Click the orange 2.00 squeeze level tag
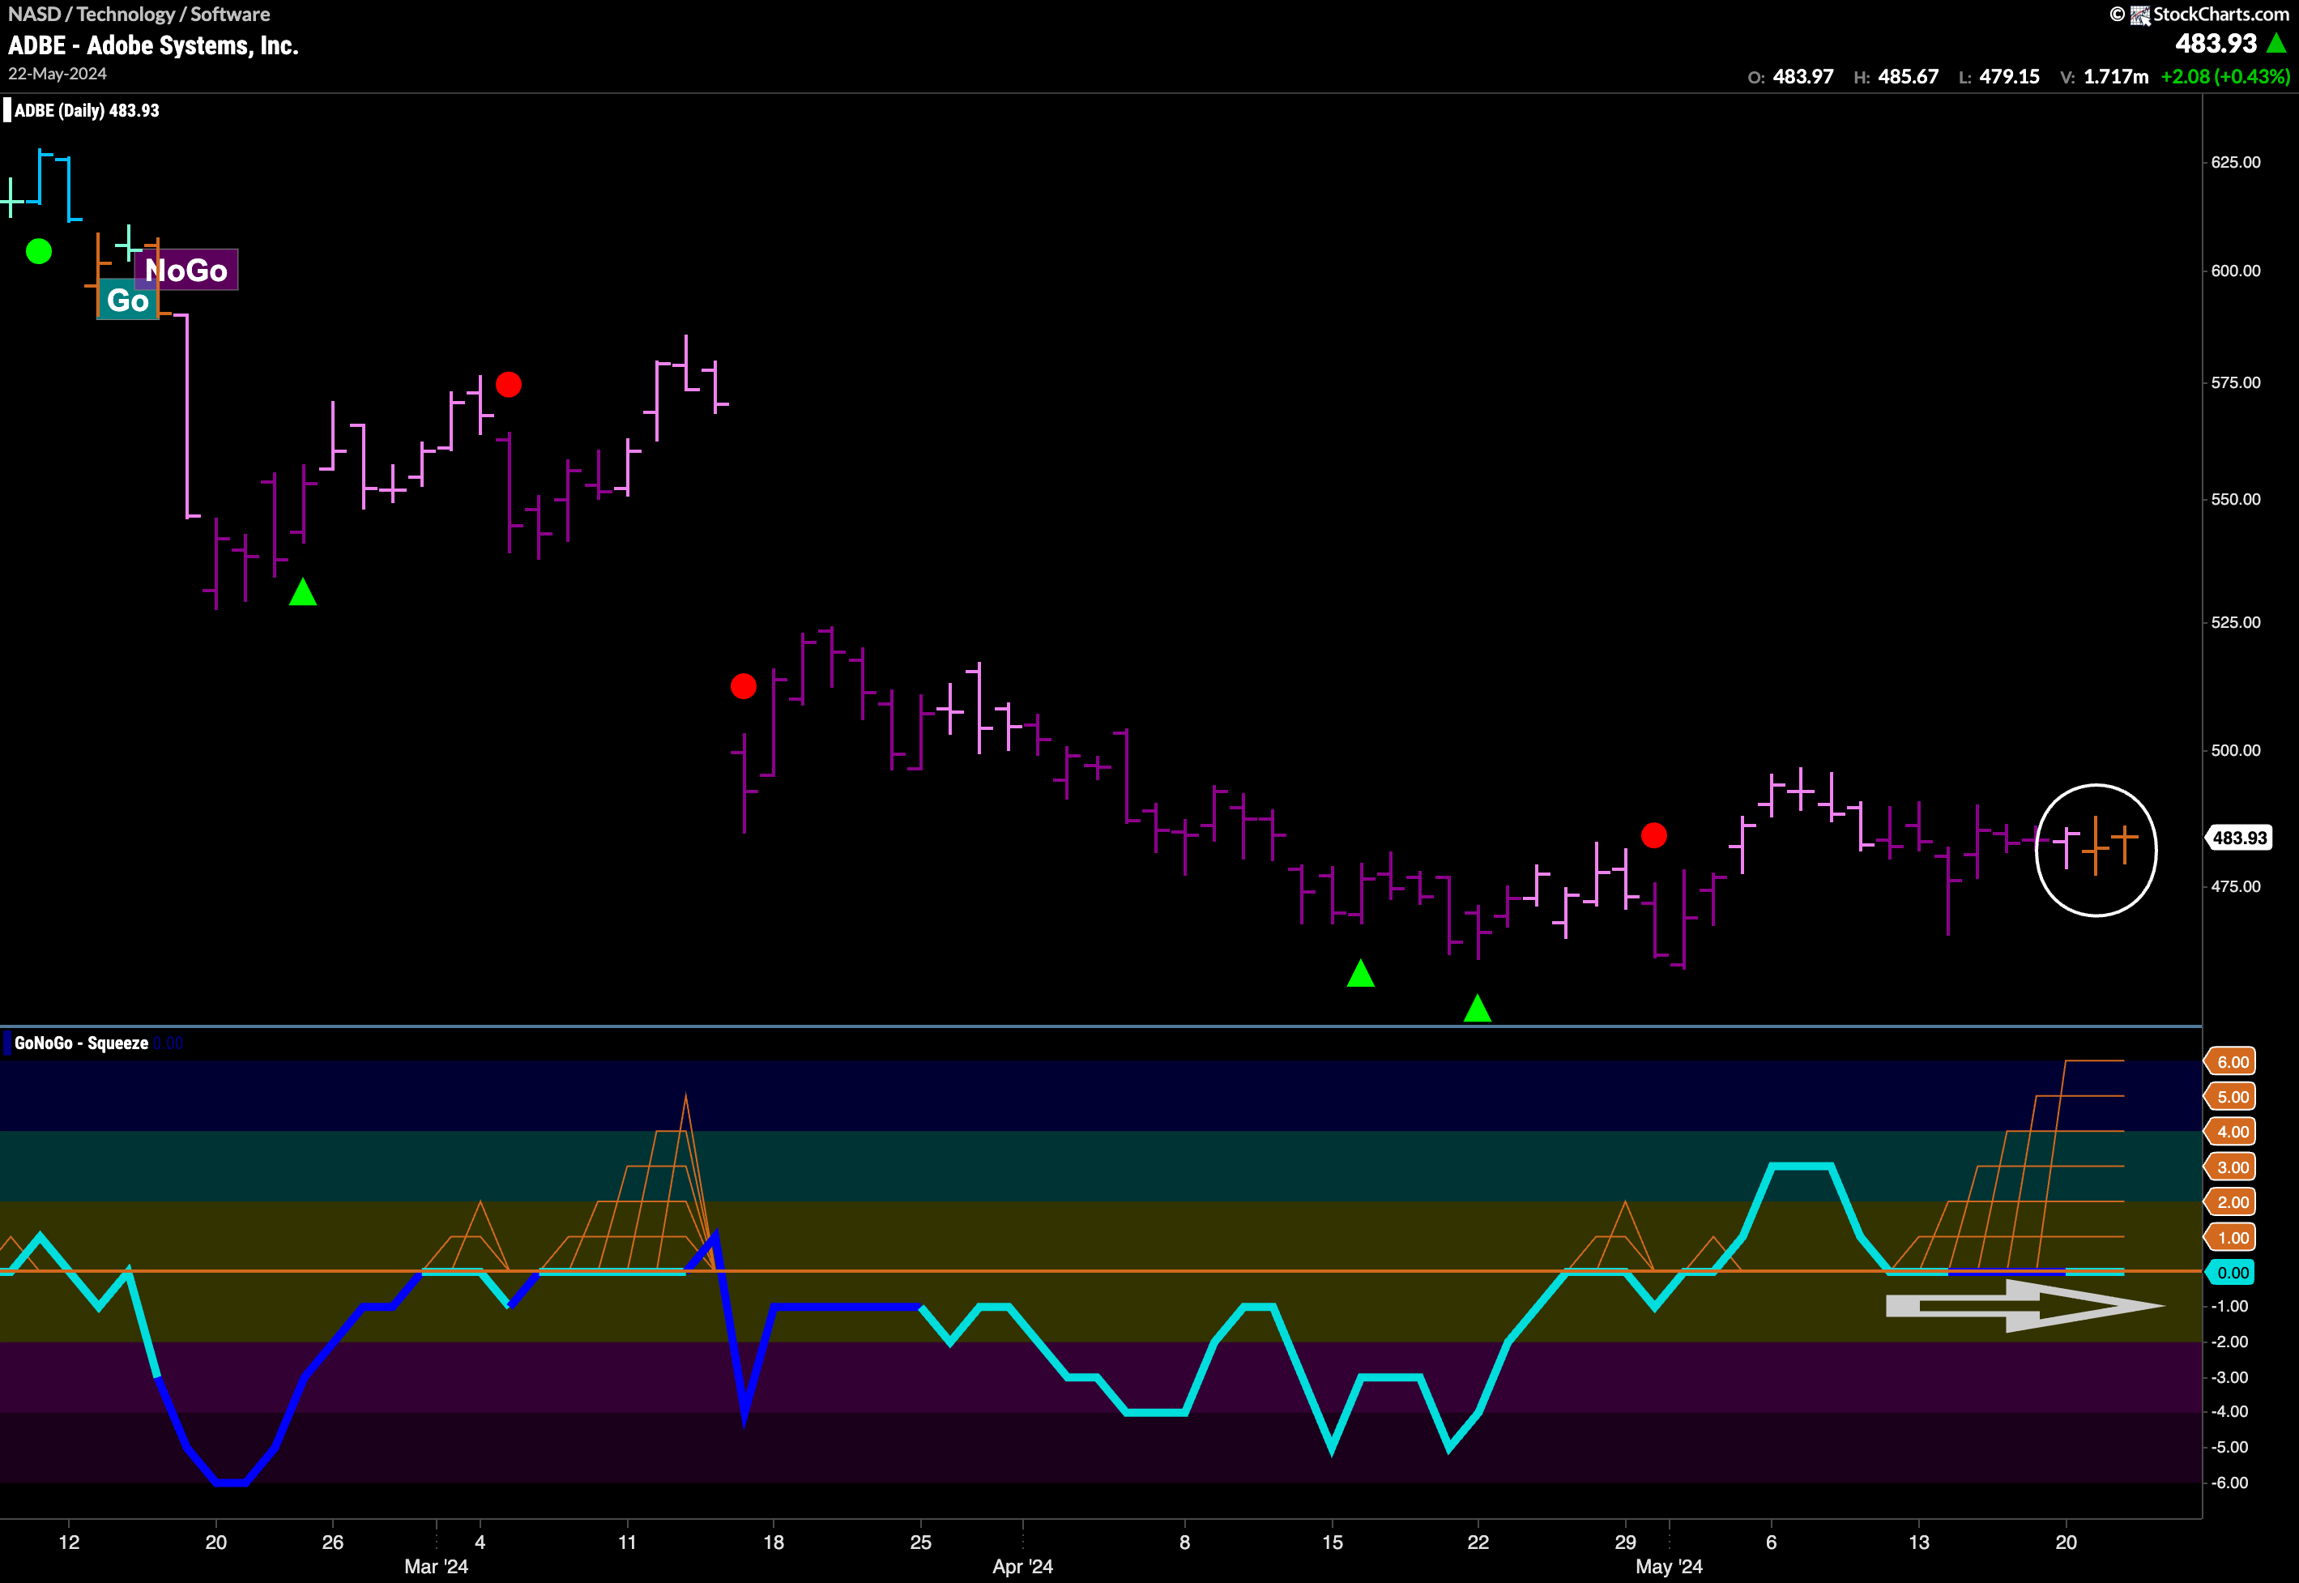2299x1583 pixels. pos(2229,1202)
